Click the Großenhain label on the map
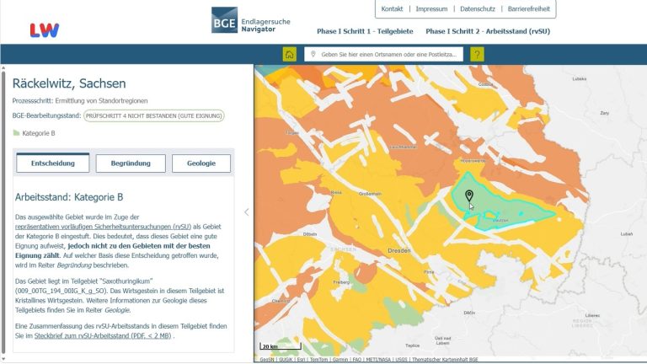 [x=370, y=194]
